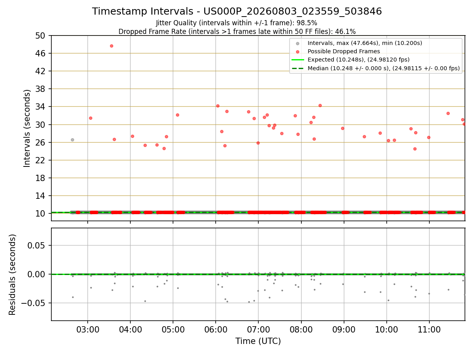Screen dimensions: 474x355
Task: Click the Residuals (seconds) y-axis label
Action: (13, 275)
